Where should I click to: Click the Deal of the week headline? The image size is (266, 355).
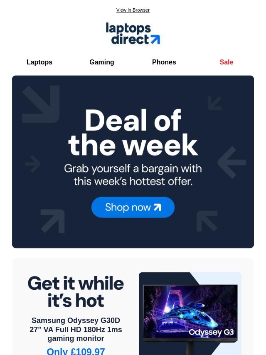[133, 133]
